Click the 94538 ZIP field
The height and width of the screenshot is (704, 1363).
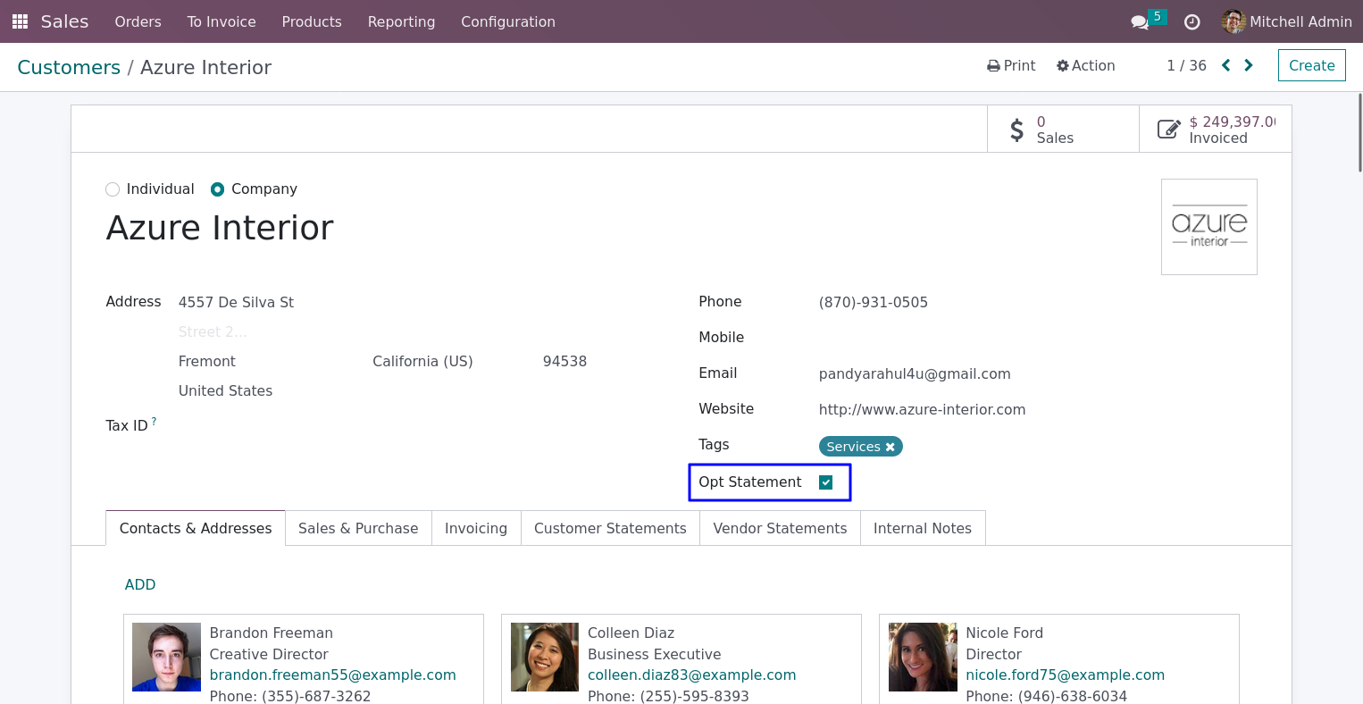[564, 361]
